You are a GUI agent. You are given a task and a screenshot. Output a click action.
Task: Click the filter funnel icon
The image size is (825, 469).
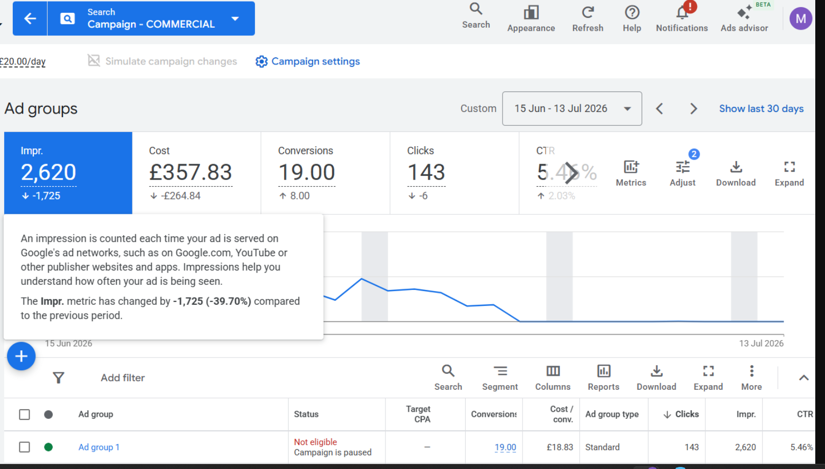[x=58, y=377]
